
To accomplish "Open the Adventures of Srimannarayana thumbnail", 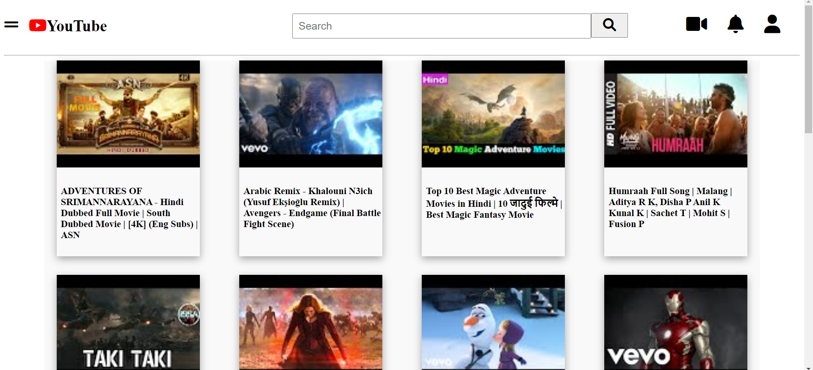I will [x=128, y=114].
